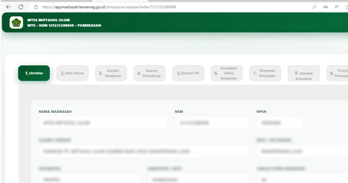Click the Nama Madrasah input field
Viewport: 348px width, 183px height.
(x=103, y=123)
